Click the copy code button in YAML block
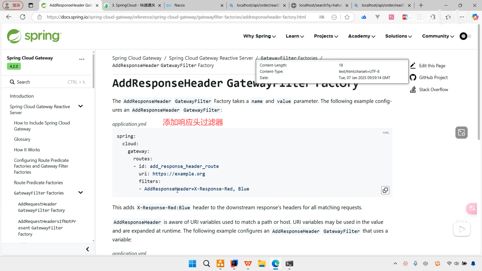The image size is (482, 271). (x=385, y=190)
